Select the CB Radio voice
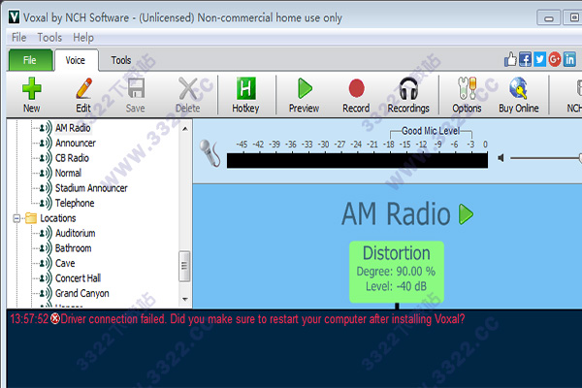This screenshot has height=388, width=582. pyautogui.click(x=72, y=158)
